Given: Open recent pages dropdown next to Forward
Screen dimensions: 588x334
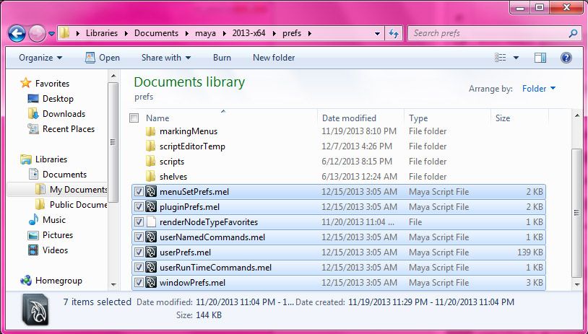Looking at the screenshot, I should [x=51, y=34].
